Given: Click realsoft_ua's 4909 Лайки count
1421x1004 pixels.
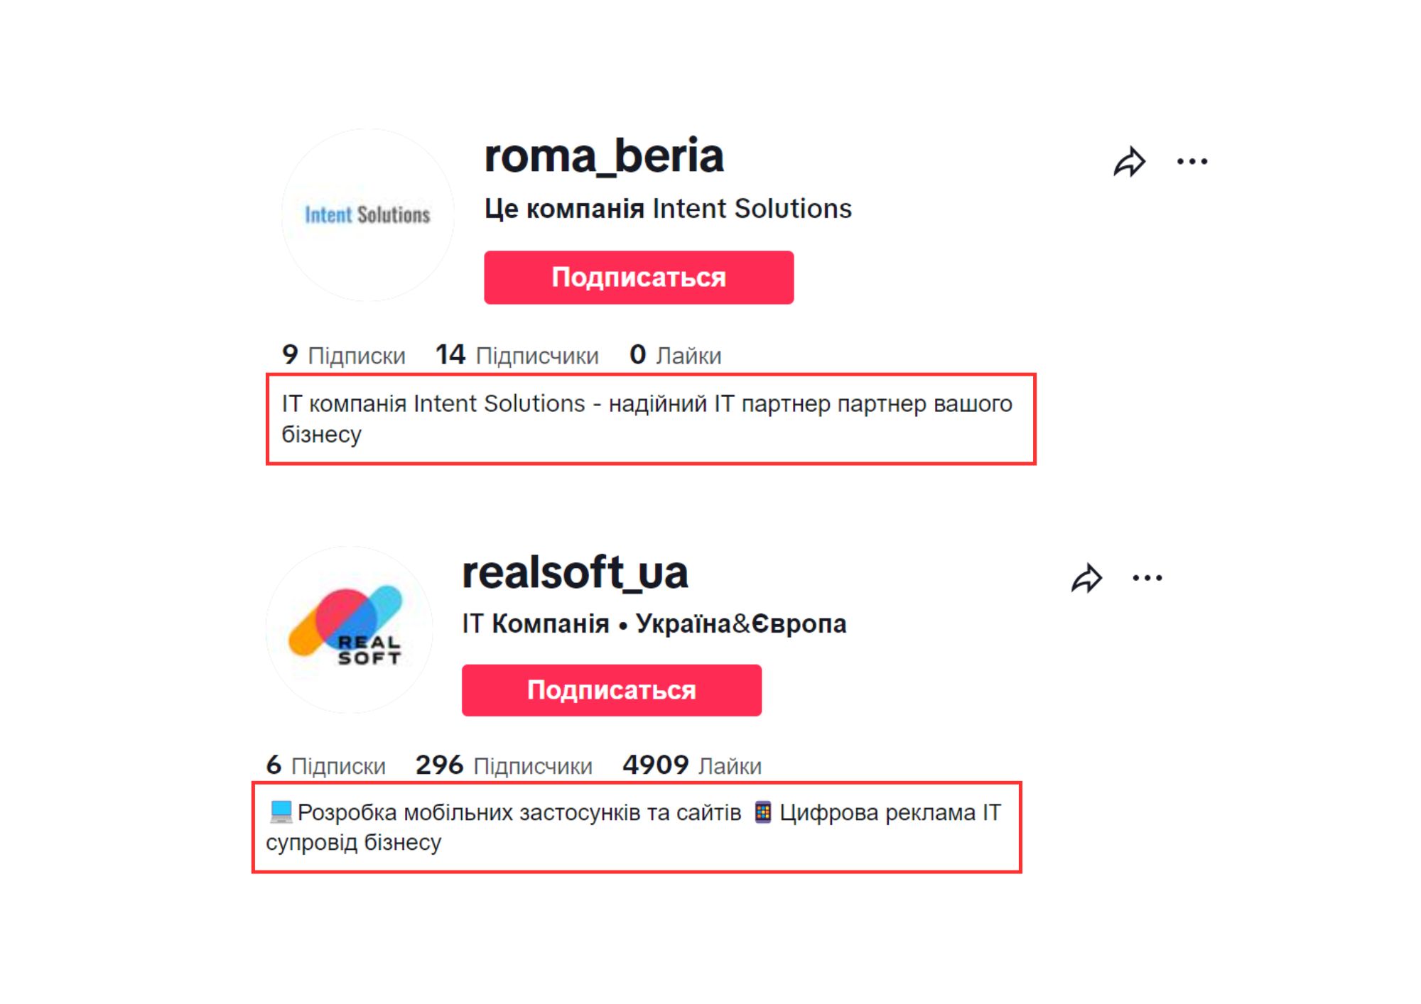Looking at the screenshot, I should (691, 765).
